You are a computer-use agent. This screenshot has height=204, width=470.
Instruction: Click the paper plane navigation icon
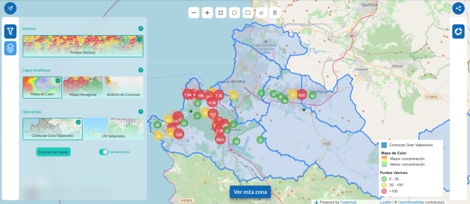pyautogui.click(x=10, y=8)
